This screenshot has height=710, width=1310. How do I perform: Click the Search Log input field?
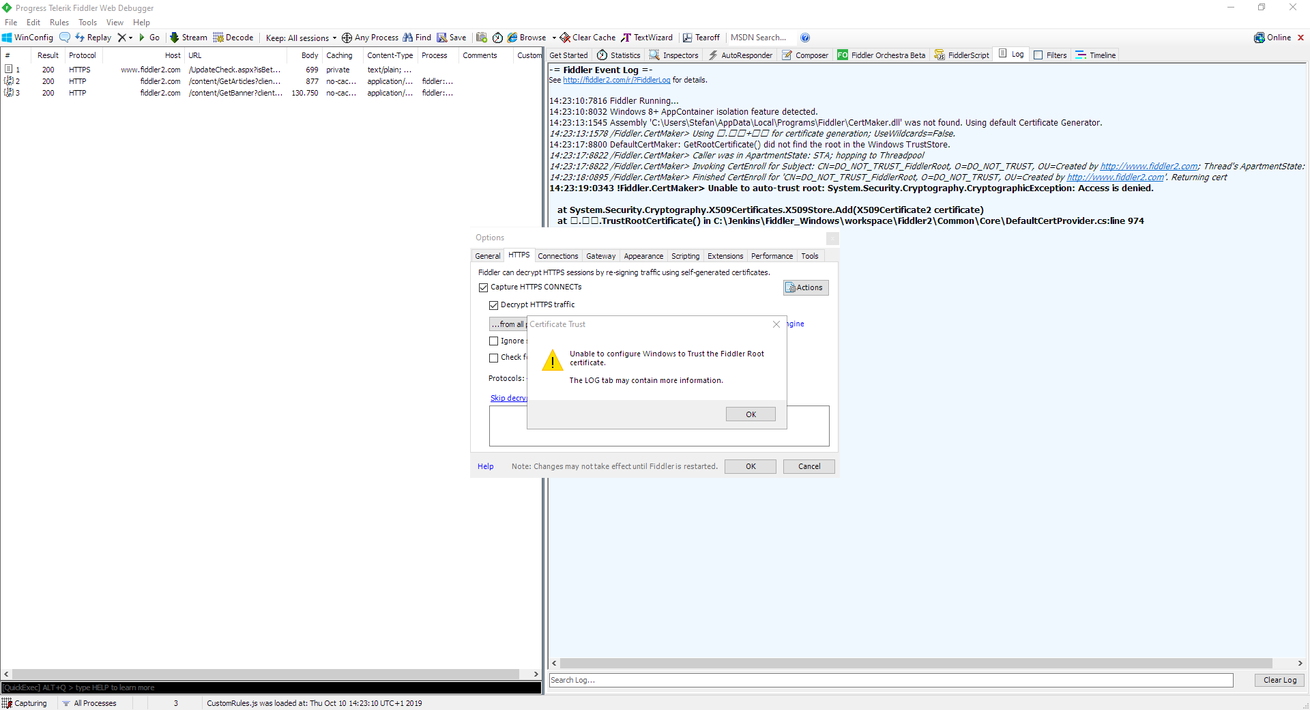click(890, 680)
